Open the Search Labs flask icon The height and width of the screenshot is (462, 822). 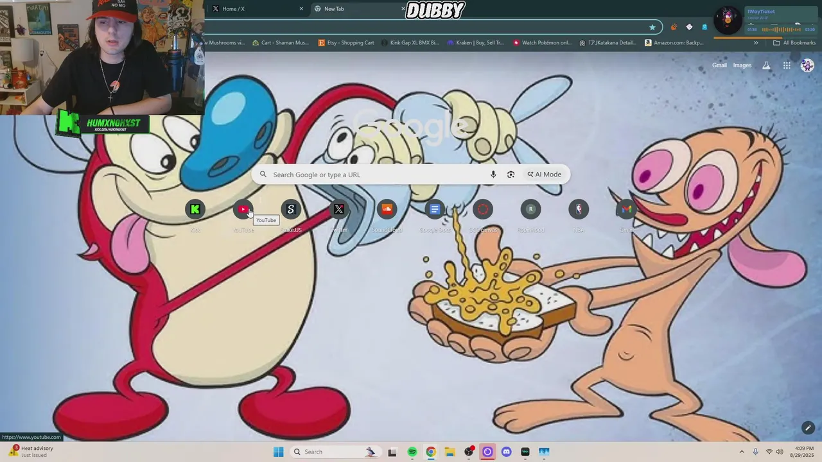pos(766,65)
